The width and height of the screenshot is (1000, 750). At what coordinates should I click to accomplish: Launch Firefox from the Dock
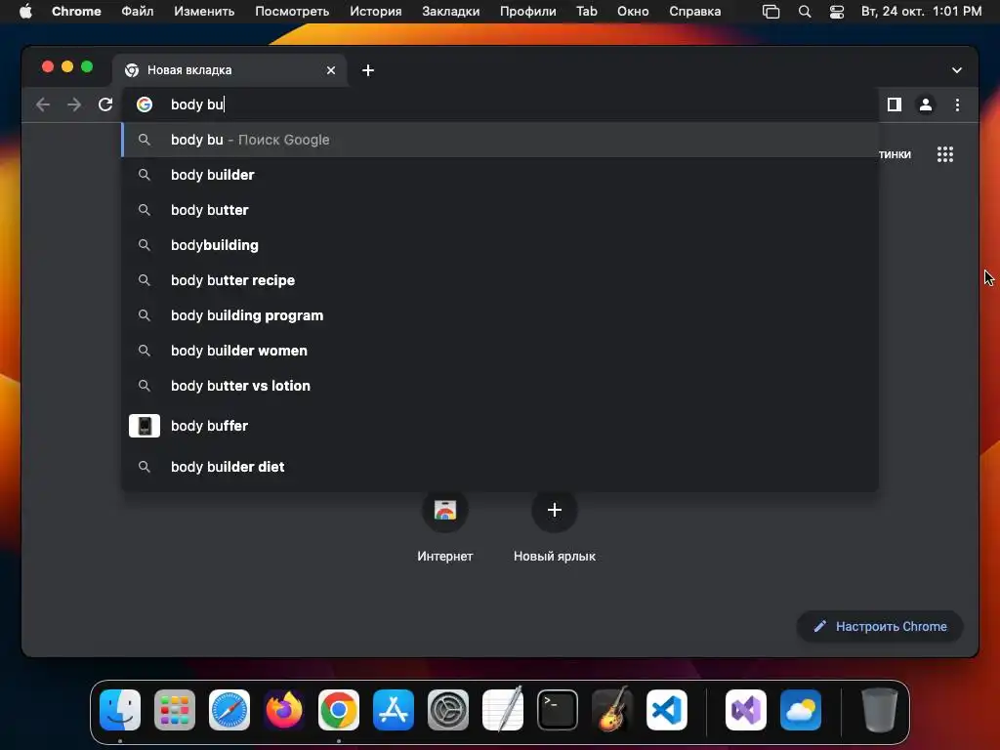tap(284, 710)
